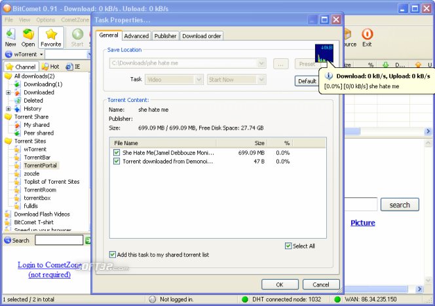The height and width of the screenshot is (306, 435).
Task: Uncheck Torrent downloaded from Demonoi file
Action: point(117,161)
